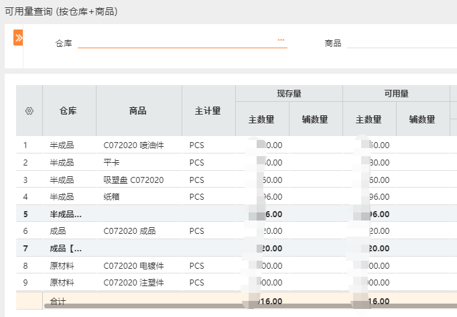Click the 可用量 group header
Viewport: 457px width, 317px height.
coord(396,94)
